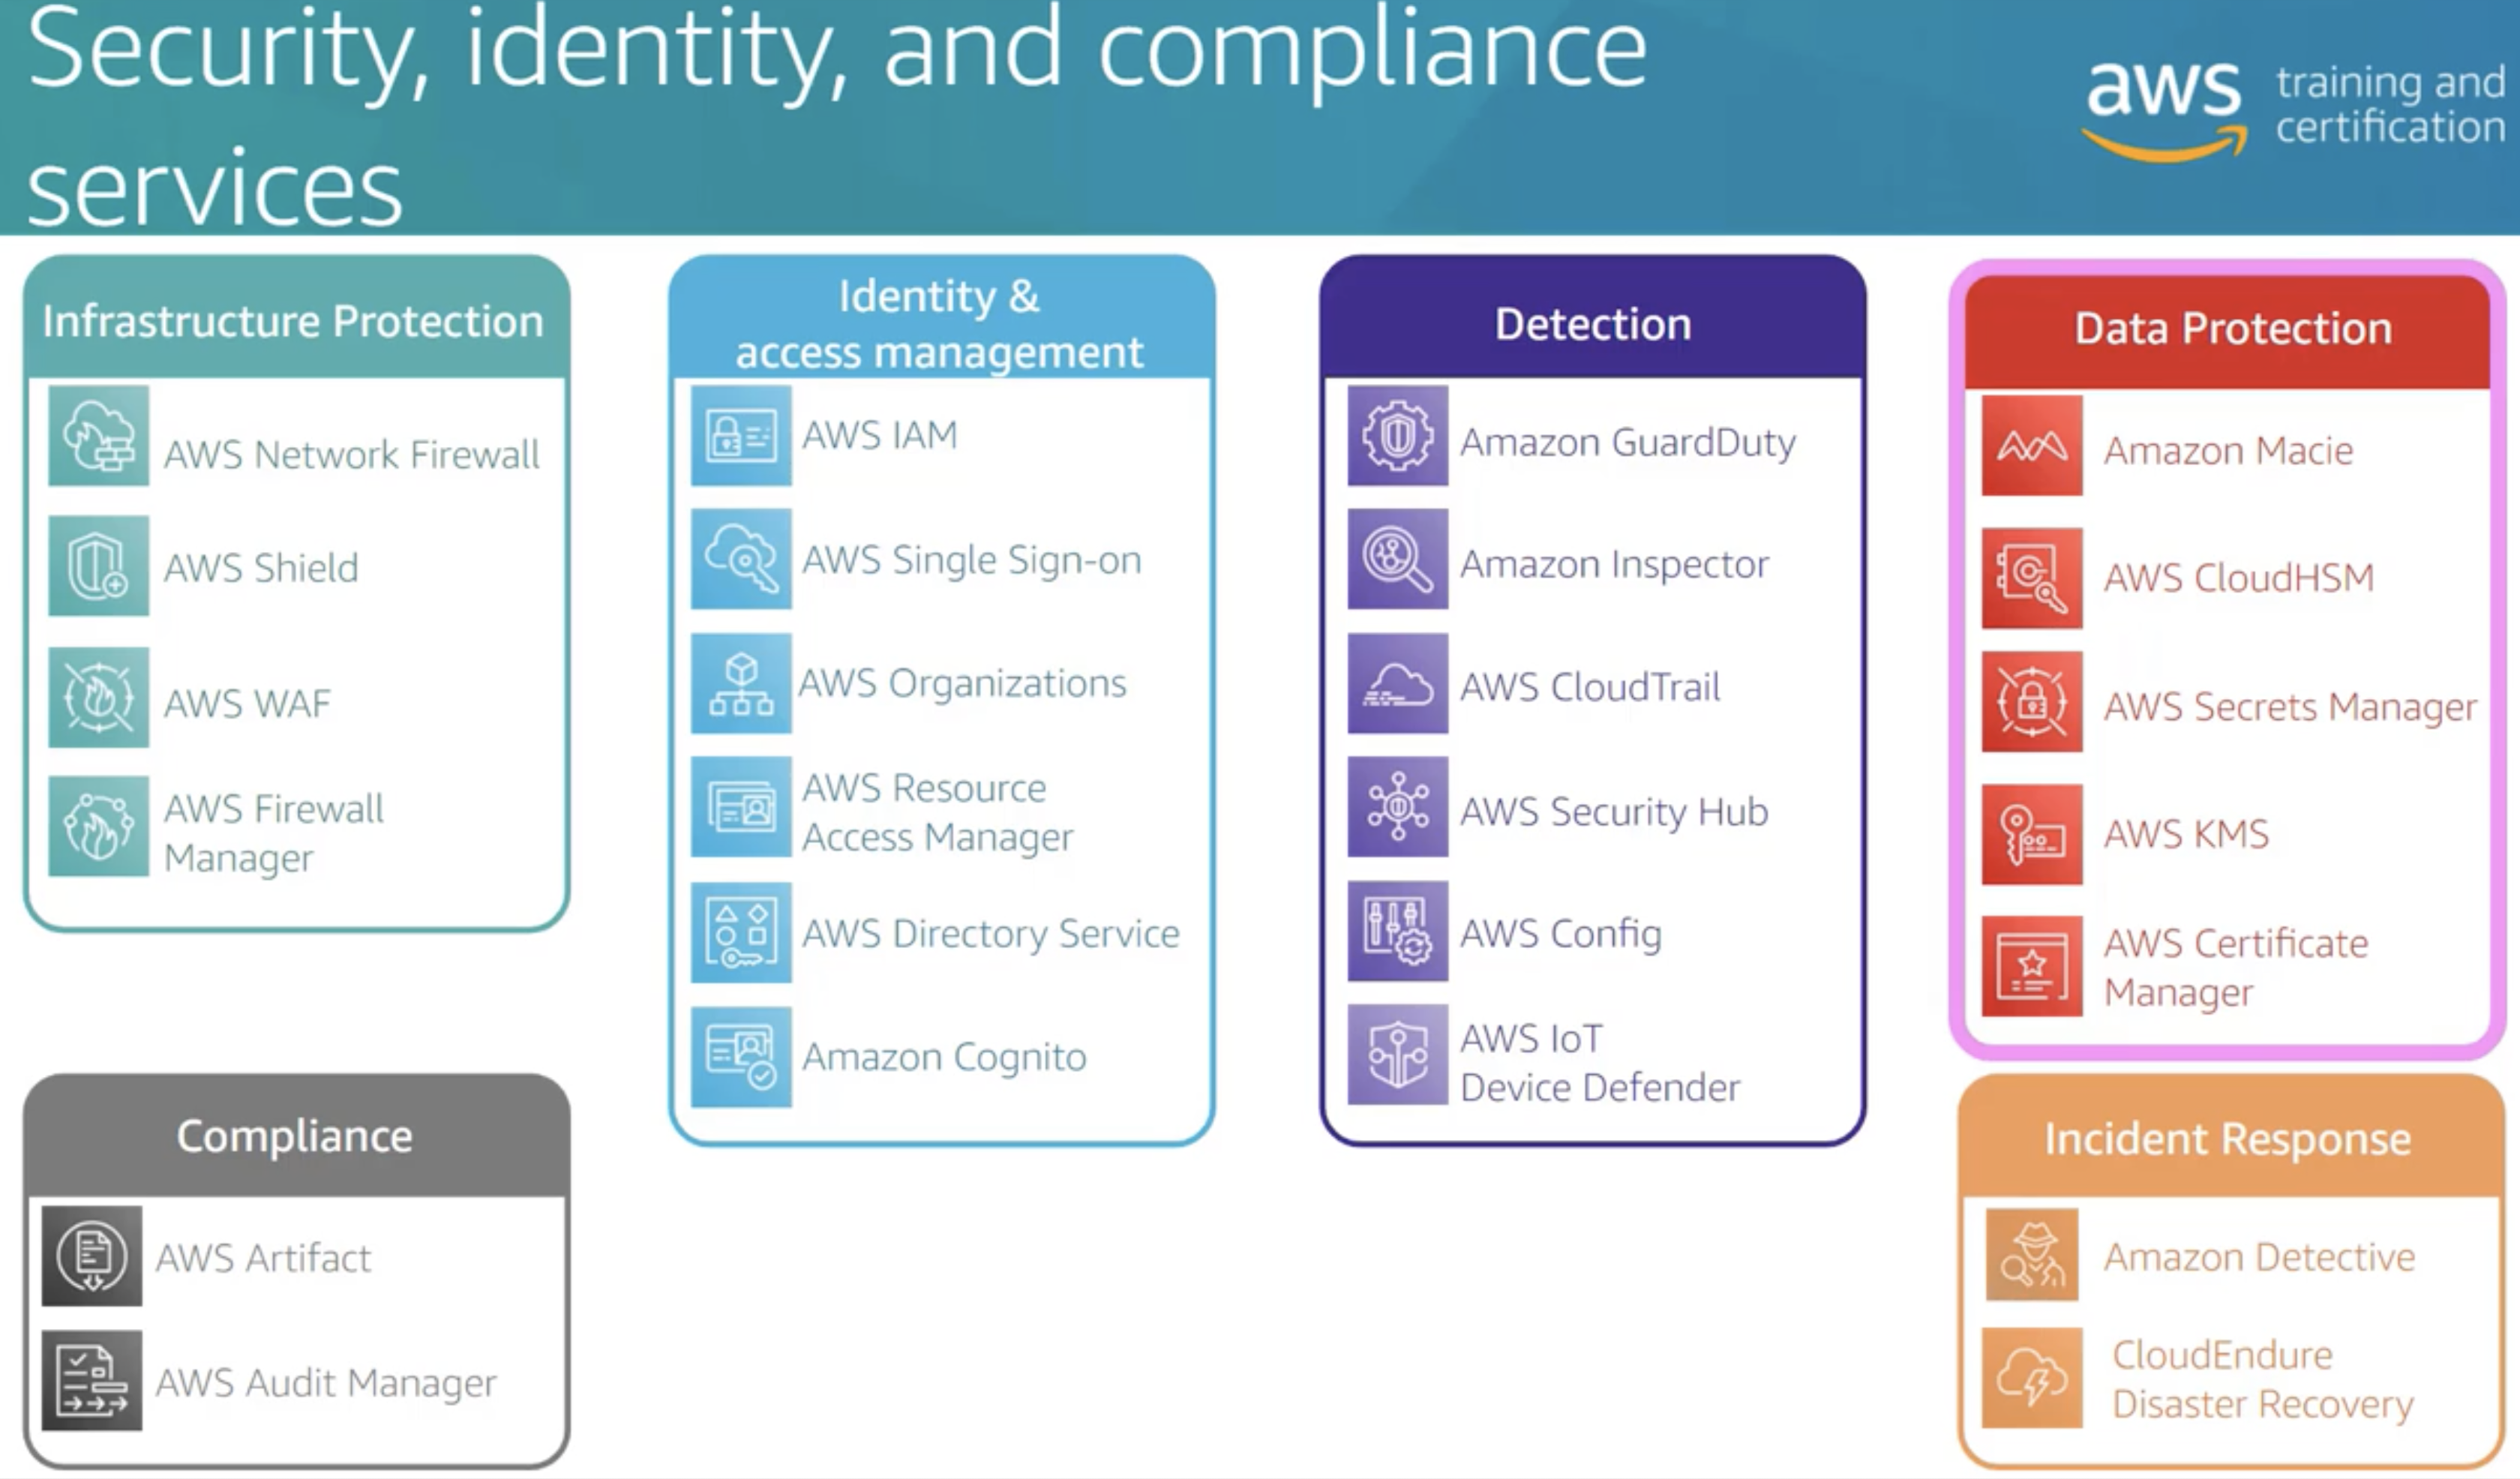Click the Amazon Cognito icon
2520x1479 pixels.
741,1057
